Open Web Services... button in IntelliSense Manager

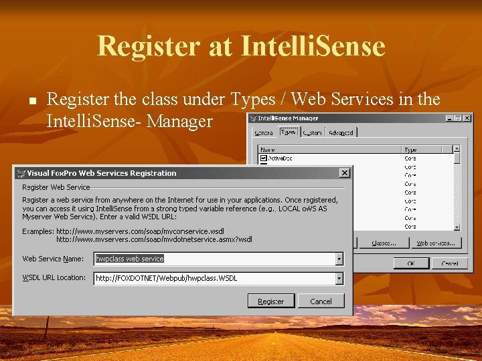[x=436, y=243]
